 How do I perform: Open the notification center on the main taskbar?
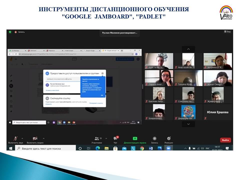pos(227,148)
